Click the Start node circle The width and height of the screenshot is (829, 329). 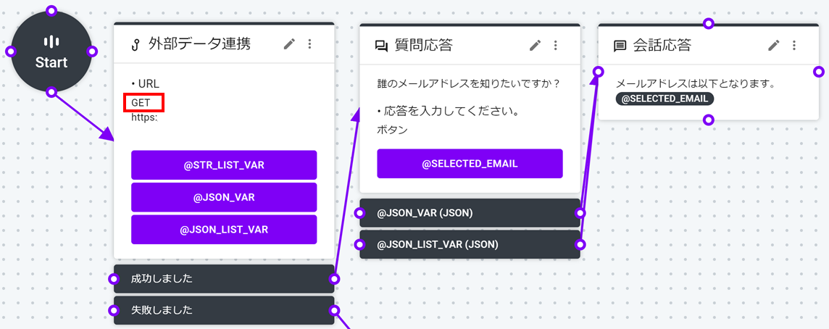click(x=51, y=51)
